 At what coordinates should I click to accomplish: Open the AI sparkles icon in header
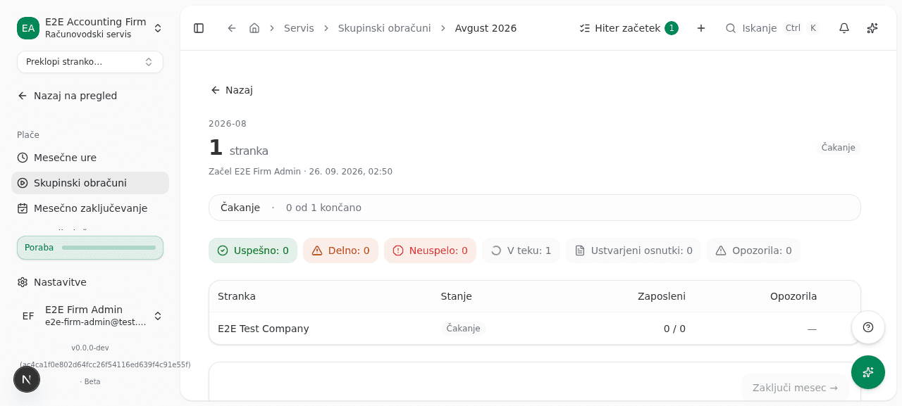click(872, 28)
